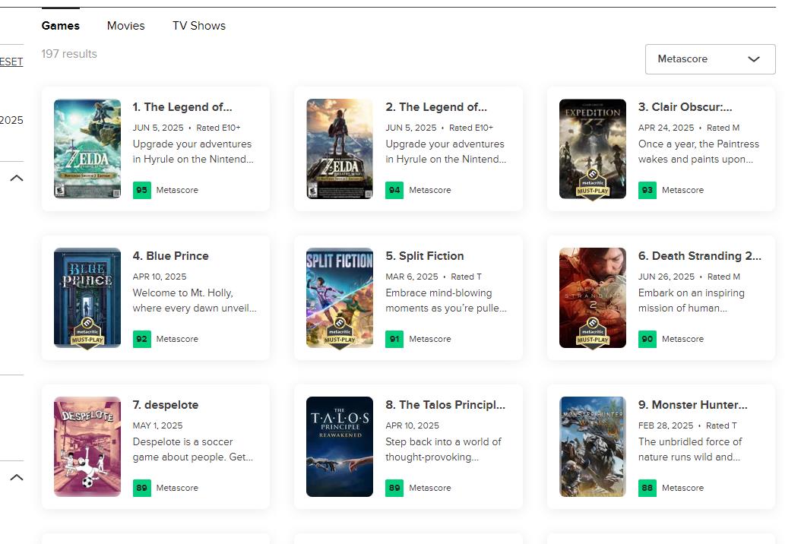Open the Metascore sort dropdown
This screenshot has height=544, width=801.
click(710, 59)
